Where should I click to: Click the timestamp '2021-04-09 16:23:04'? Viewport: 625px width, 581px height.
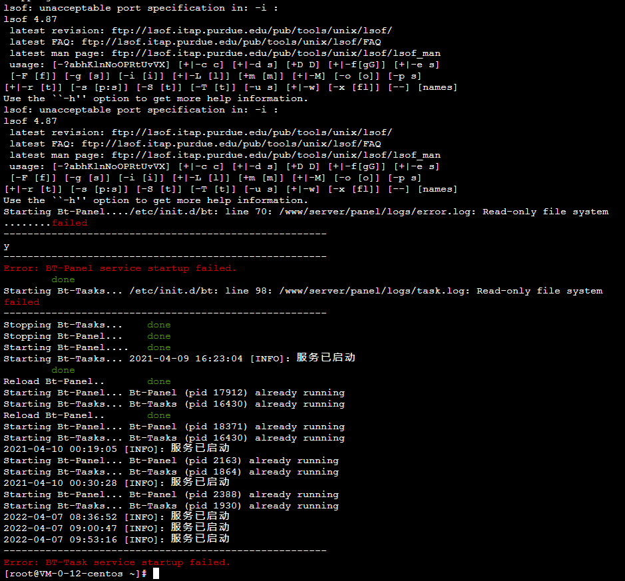click(x=186, y=359)
